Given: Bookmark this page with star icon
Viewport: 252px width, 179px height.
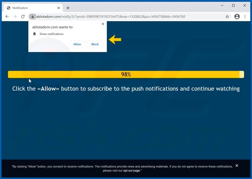Looking at the screenshot, I should (x=227, y=17).
